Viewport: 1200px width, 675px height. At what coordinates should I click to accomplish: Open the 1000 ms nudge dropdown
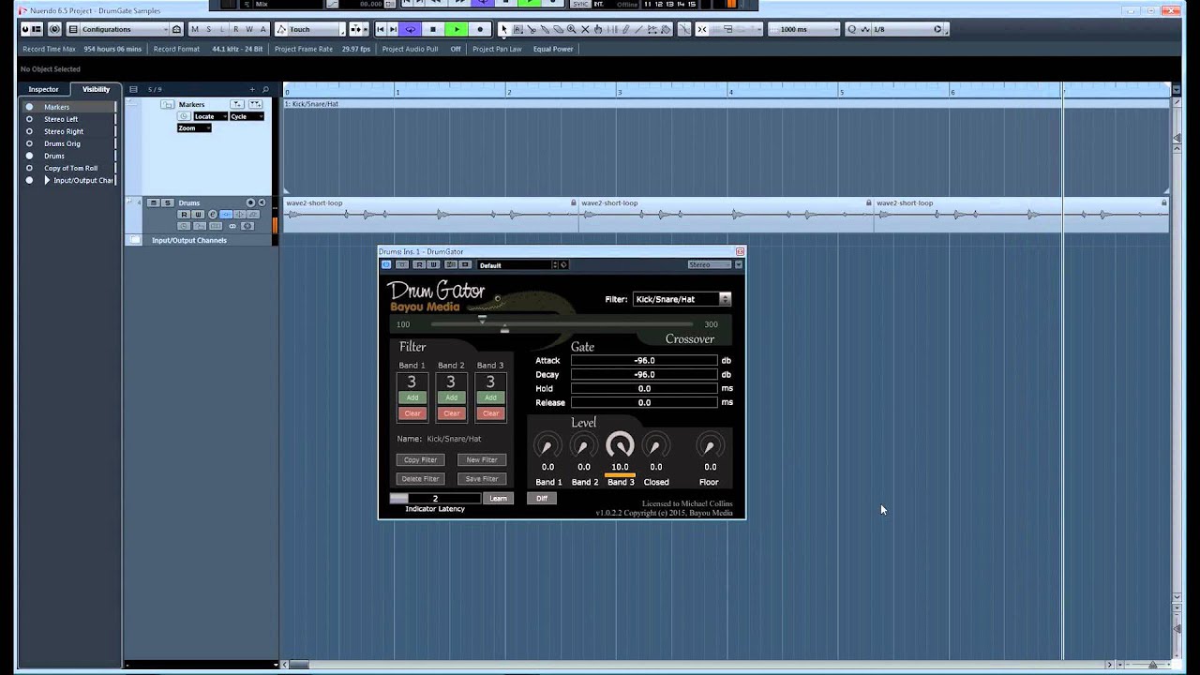[x=803, y=29]
